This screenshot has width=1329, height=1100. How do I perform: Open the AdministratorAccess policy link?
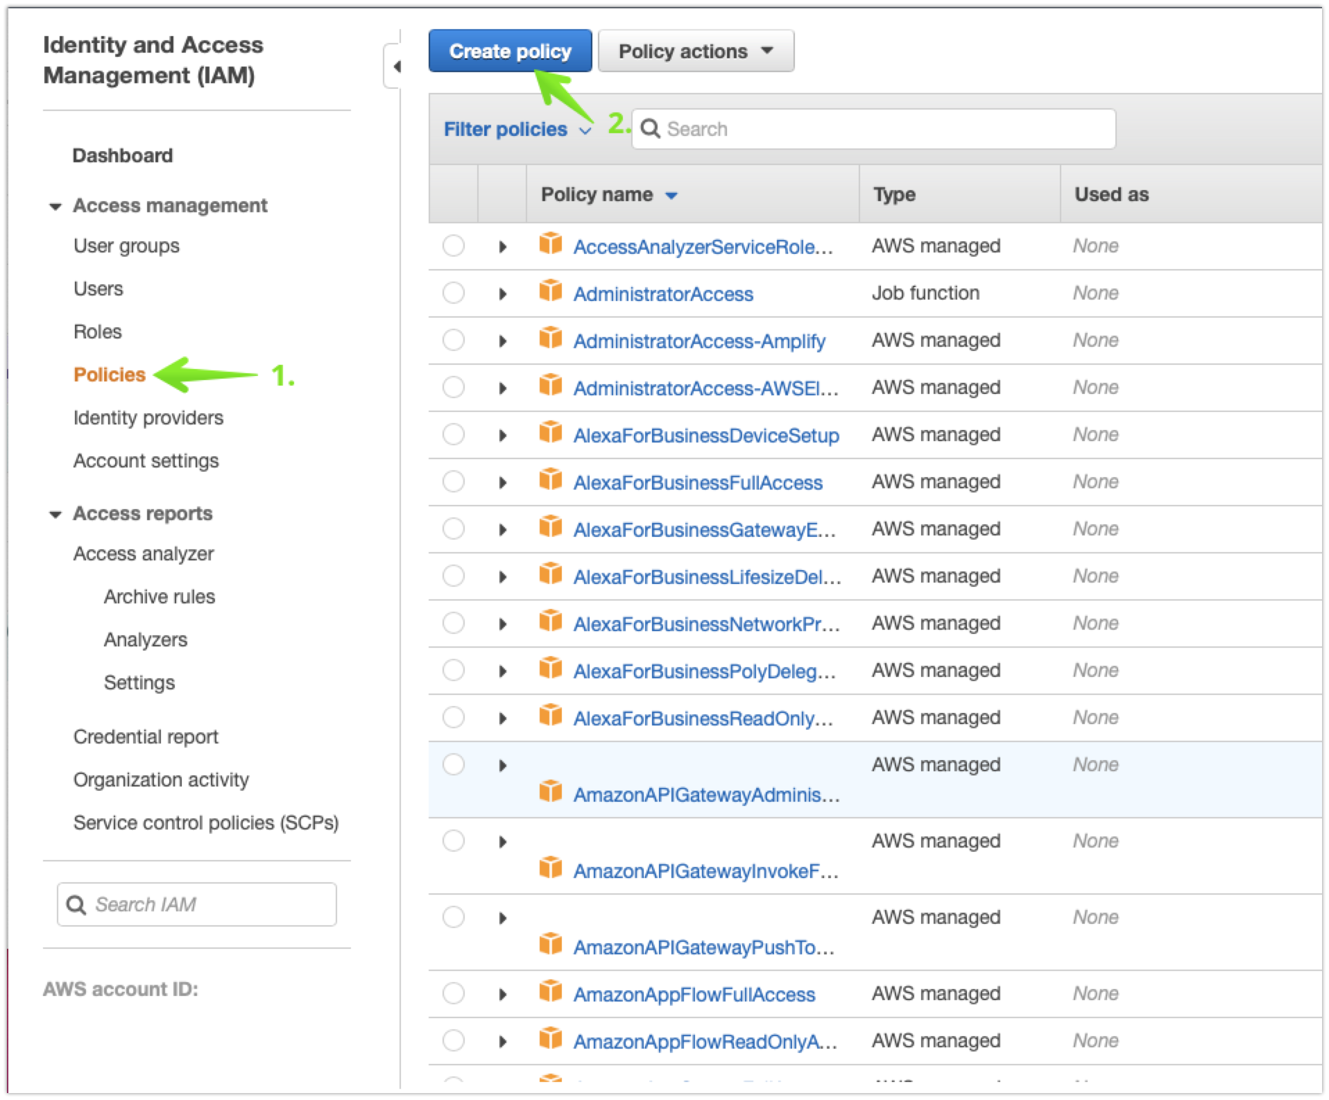pyautogui.click(x=663, y=294)
